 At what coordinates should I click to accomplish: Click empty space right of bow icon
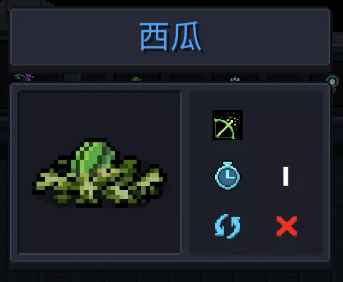pyautogui.click(x=284, y=125)
